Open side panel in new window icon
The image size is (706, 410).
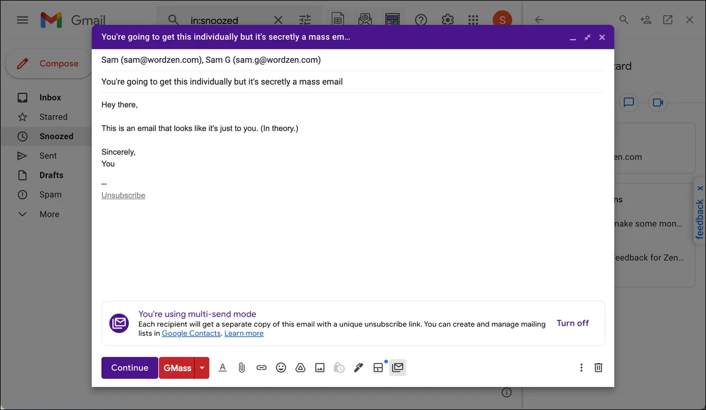(668, 20)
